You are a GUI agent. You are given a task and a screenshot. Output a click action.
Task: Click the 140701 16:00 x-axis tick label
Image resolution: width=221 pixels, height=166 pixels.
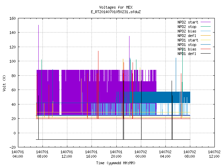pos(91,154)
